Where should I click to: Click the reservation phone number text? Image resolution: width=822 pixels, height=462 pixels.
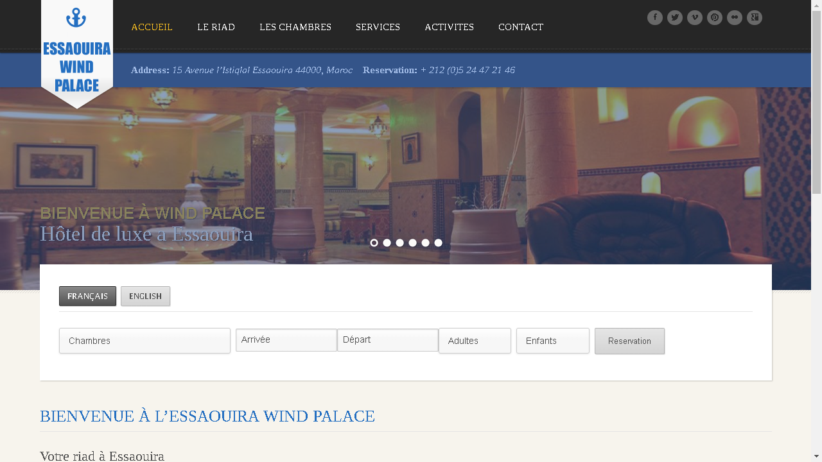pyautogui.click(x=468, y=70)
